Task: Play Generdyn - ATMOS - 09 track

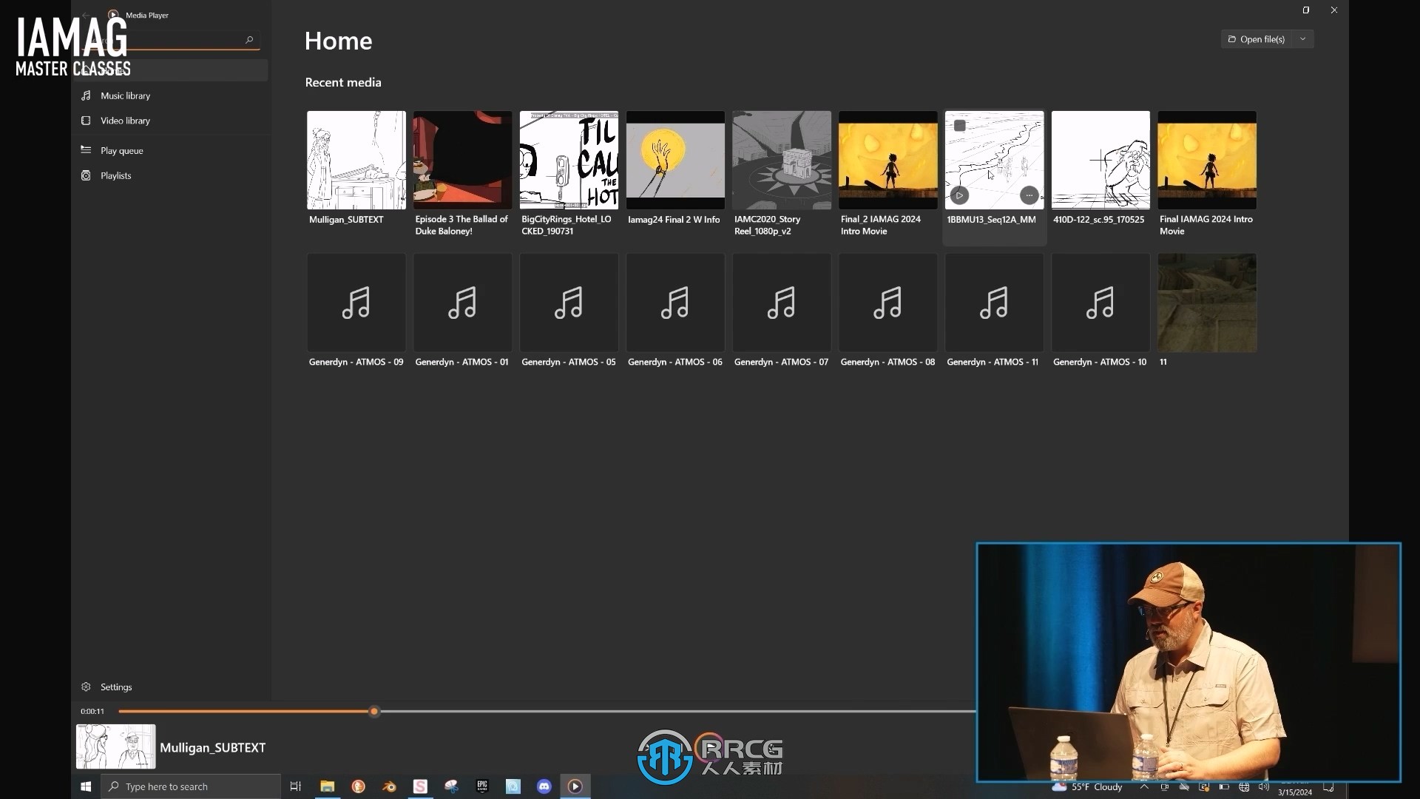Action: click(x=356, y=303)
